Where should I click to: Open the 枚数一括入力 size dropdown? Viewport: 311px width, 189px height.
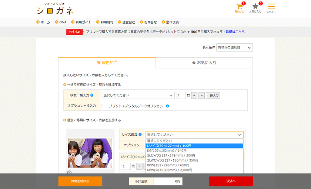click(138, 96)
